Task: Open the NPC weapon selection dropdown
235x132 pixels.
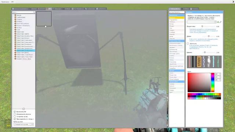Action: point(23,124)
